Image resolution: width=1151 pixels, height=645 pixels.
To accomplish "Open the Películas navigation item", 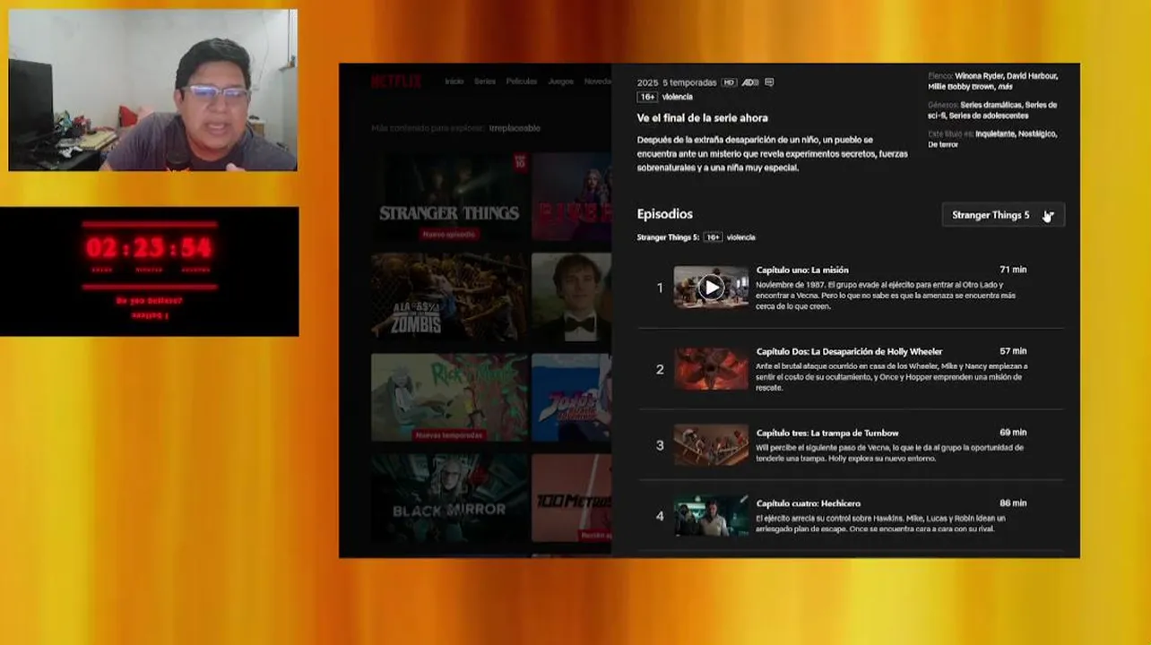I will tap(522, 82).
